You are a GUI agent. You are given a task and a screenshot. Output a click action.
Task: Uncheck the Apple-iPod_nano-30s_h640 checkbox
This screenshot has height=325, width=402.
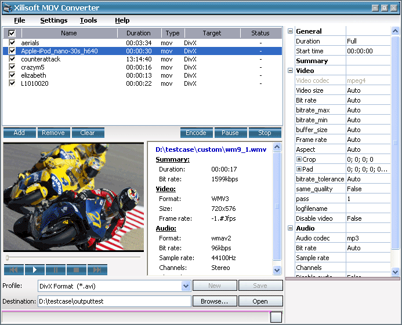point(12,51)
